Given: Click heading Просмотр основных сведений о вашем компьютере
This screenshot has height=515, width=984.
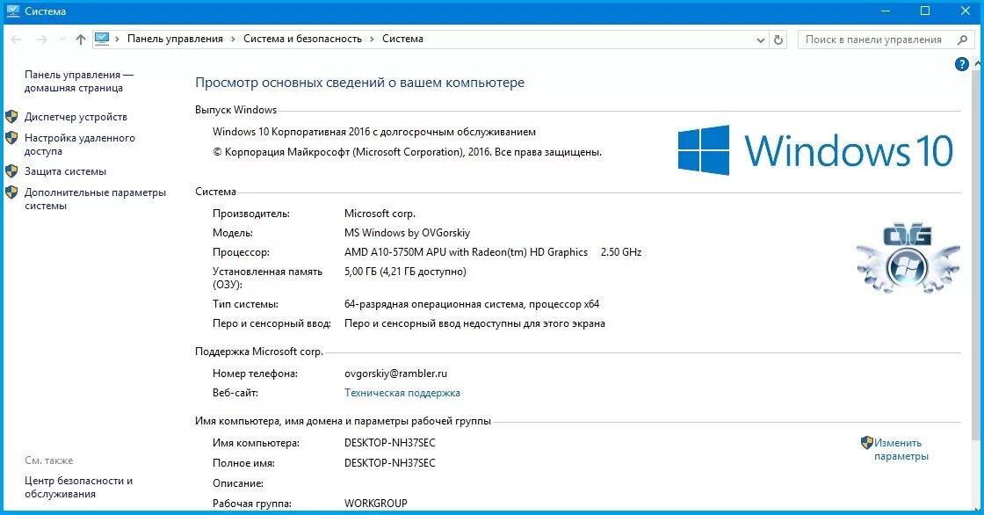Looking at the screenshot, I should (359, 83).
